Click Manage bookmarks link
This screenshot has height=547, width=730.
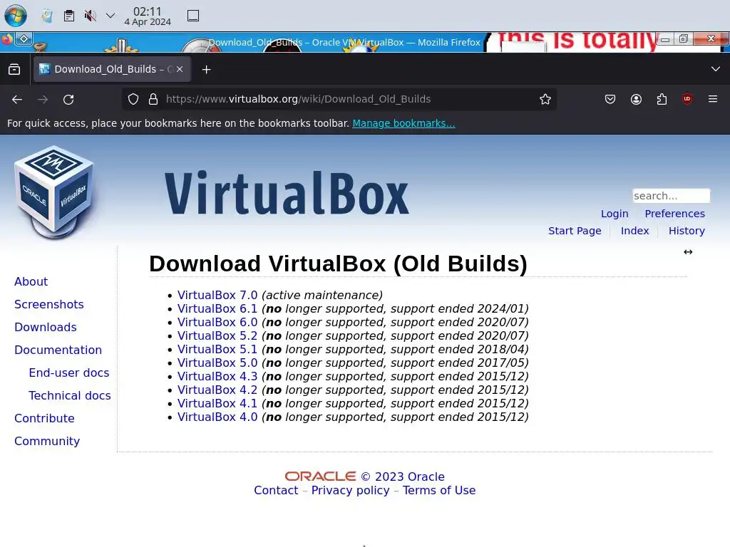(x=403, y=123)
